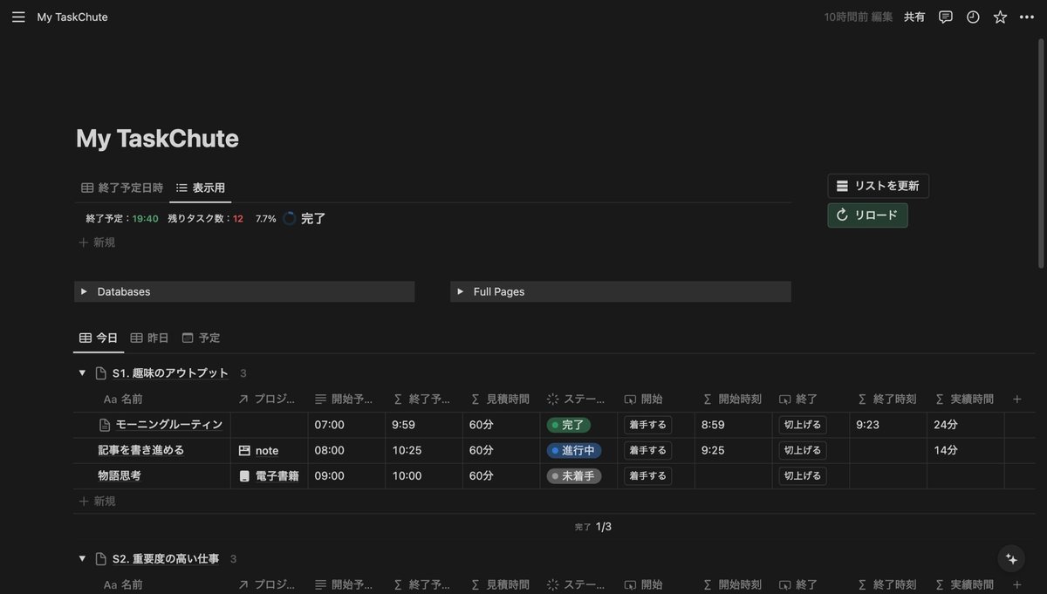
Task: Click My TaskChute breadcrumb in top bar
Action: (72, 17)
